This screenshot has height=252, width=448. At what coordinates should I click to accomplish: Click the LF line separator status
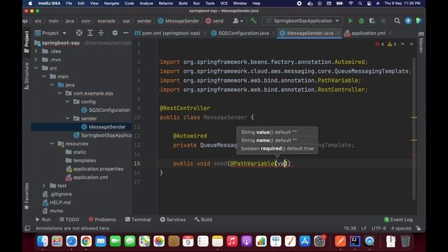[364, 228]
